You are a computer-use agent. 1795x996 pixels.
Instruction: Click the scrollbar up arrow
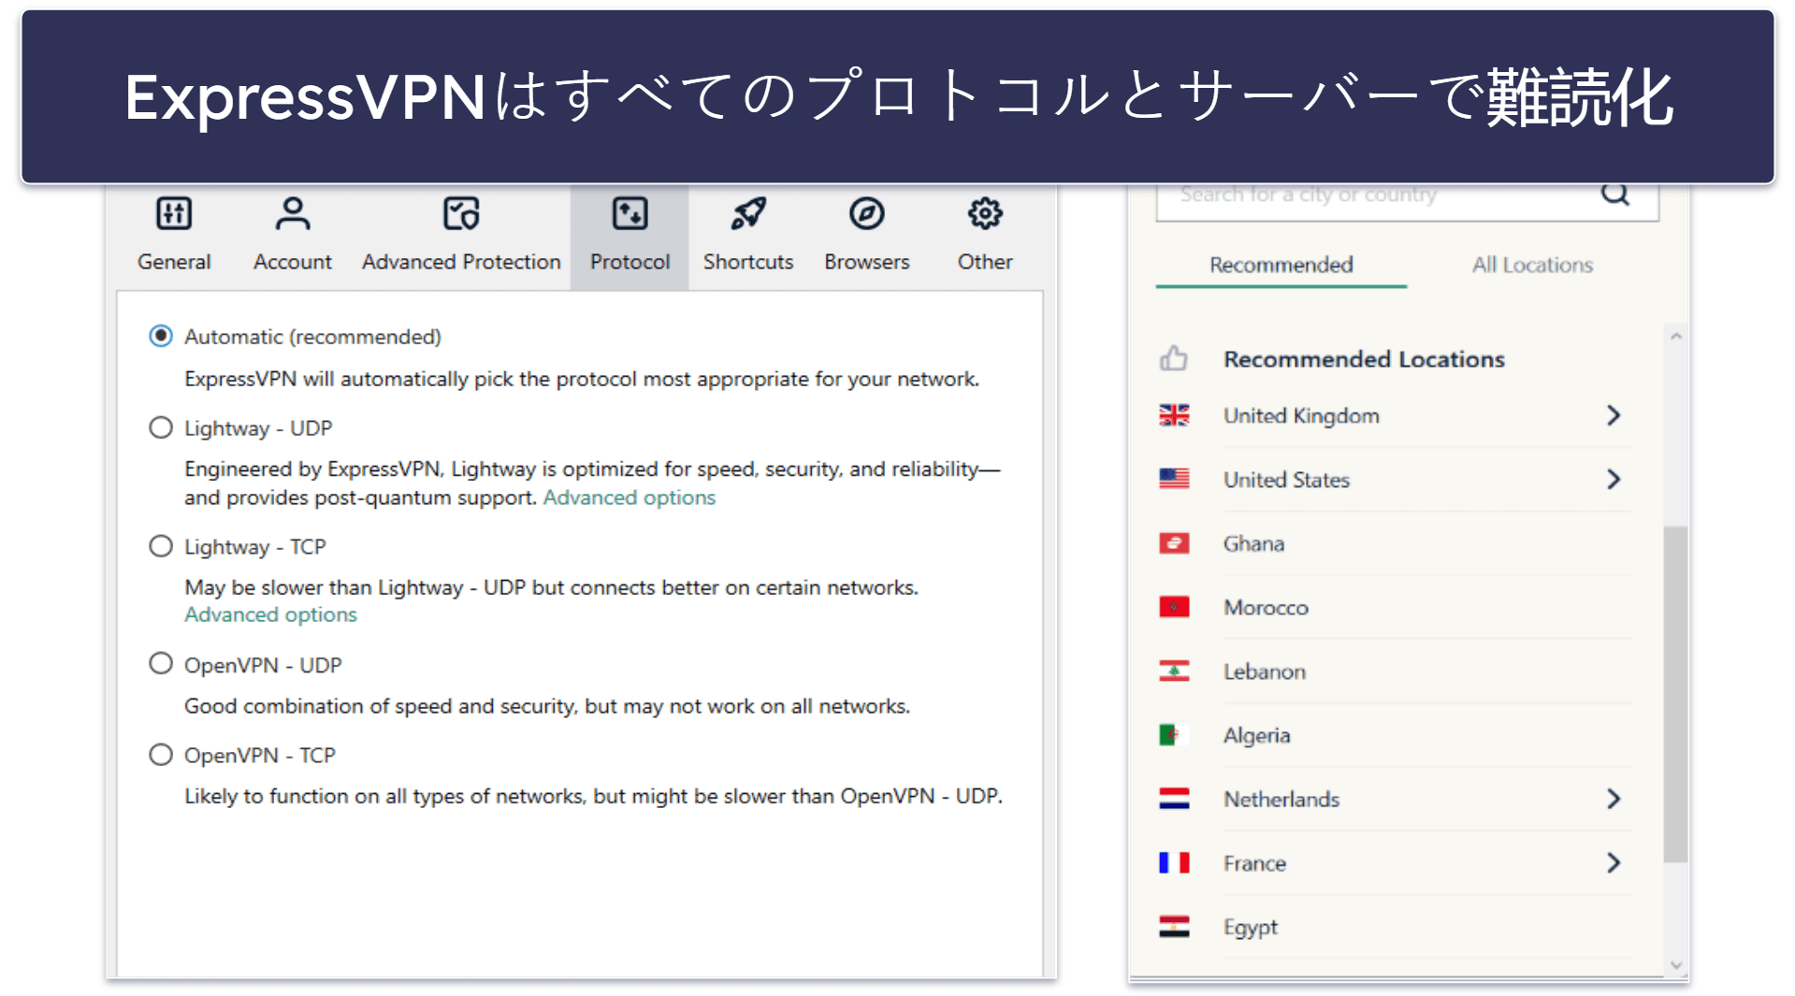tap(1675, 336)
